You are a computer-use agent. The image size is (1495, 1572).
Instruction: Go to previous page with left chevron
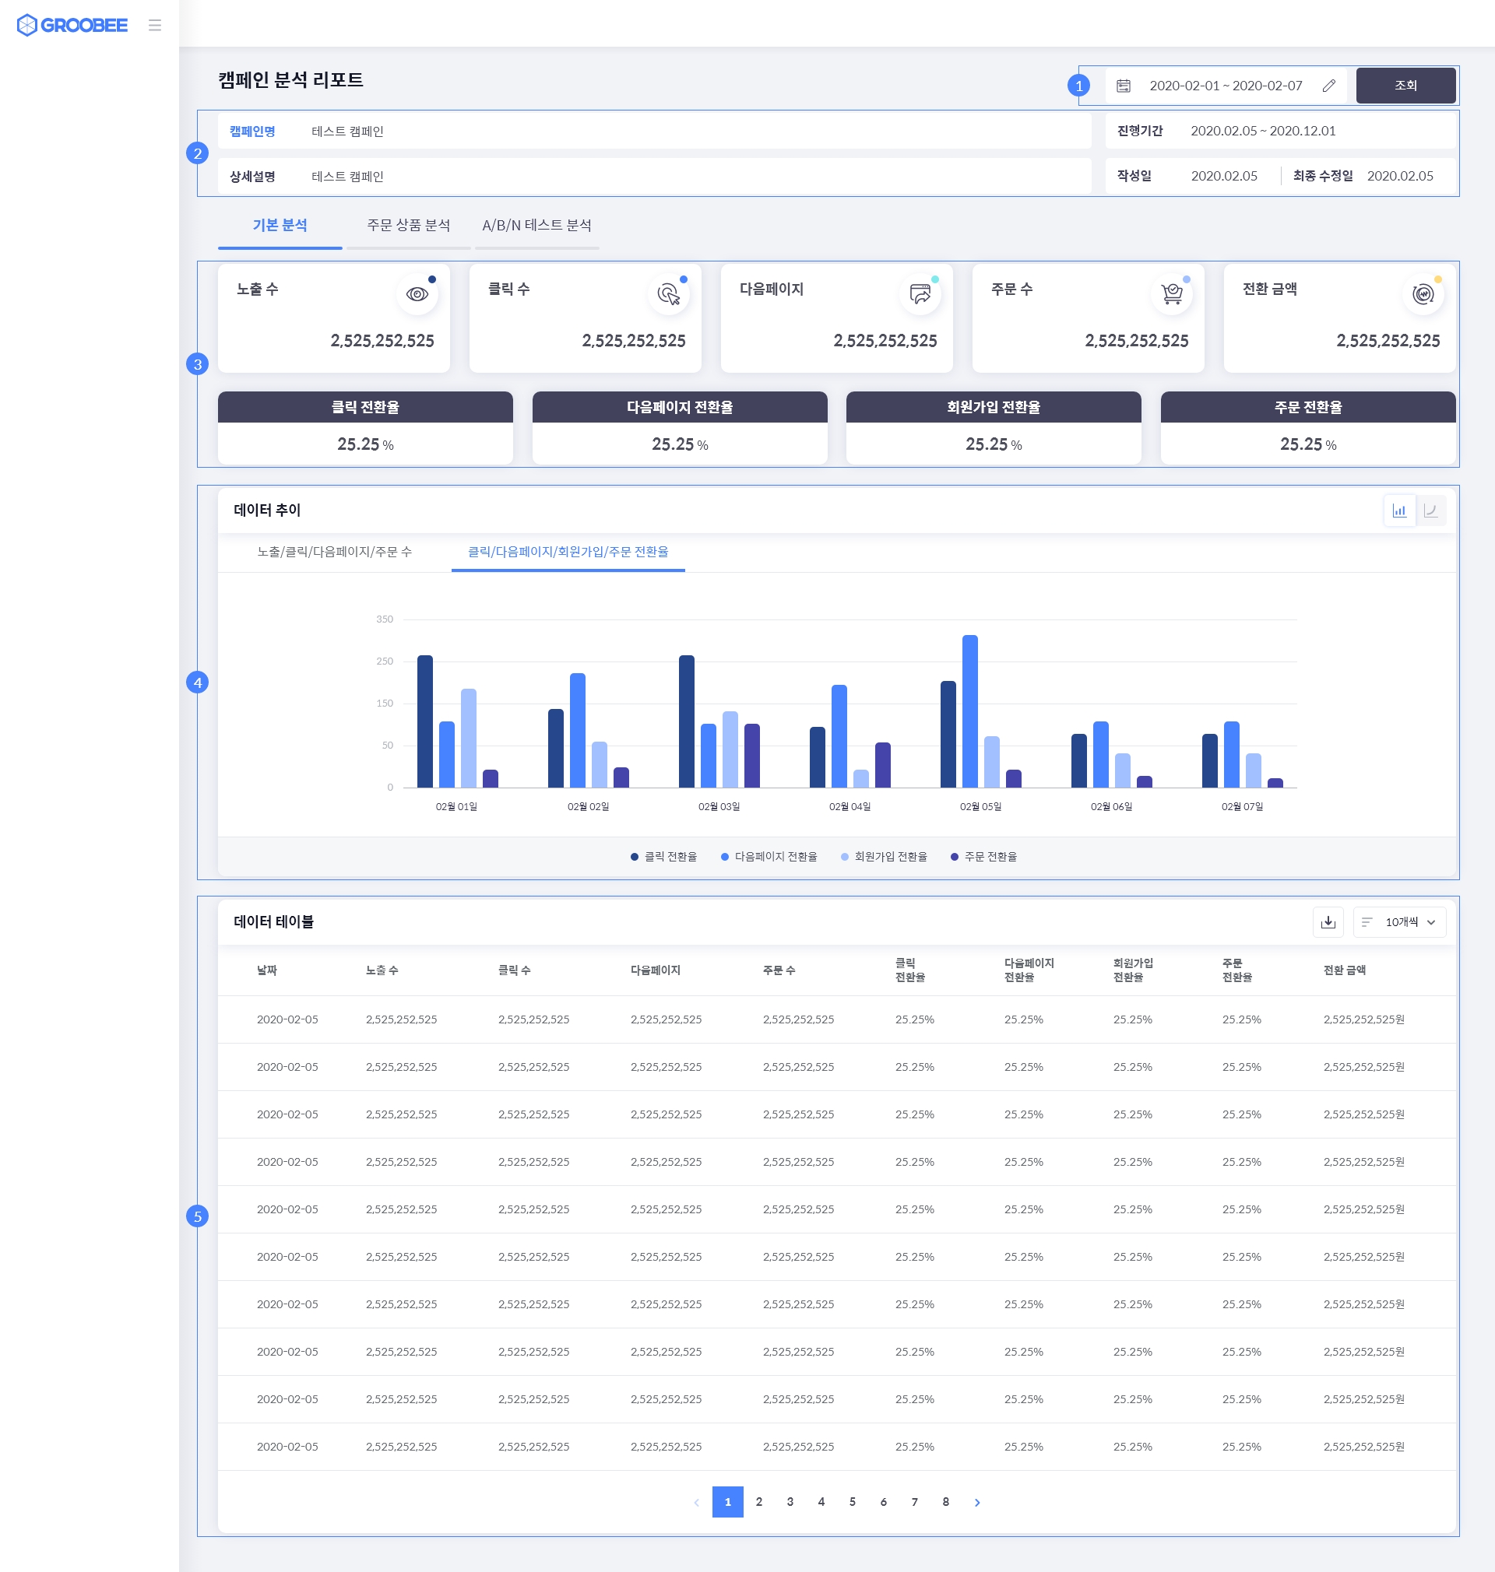pos(696,1502)
